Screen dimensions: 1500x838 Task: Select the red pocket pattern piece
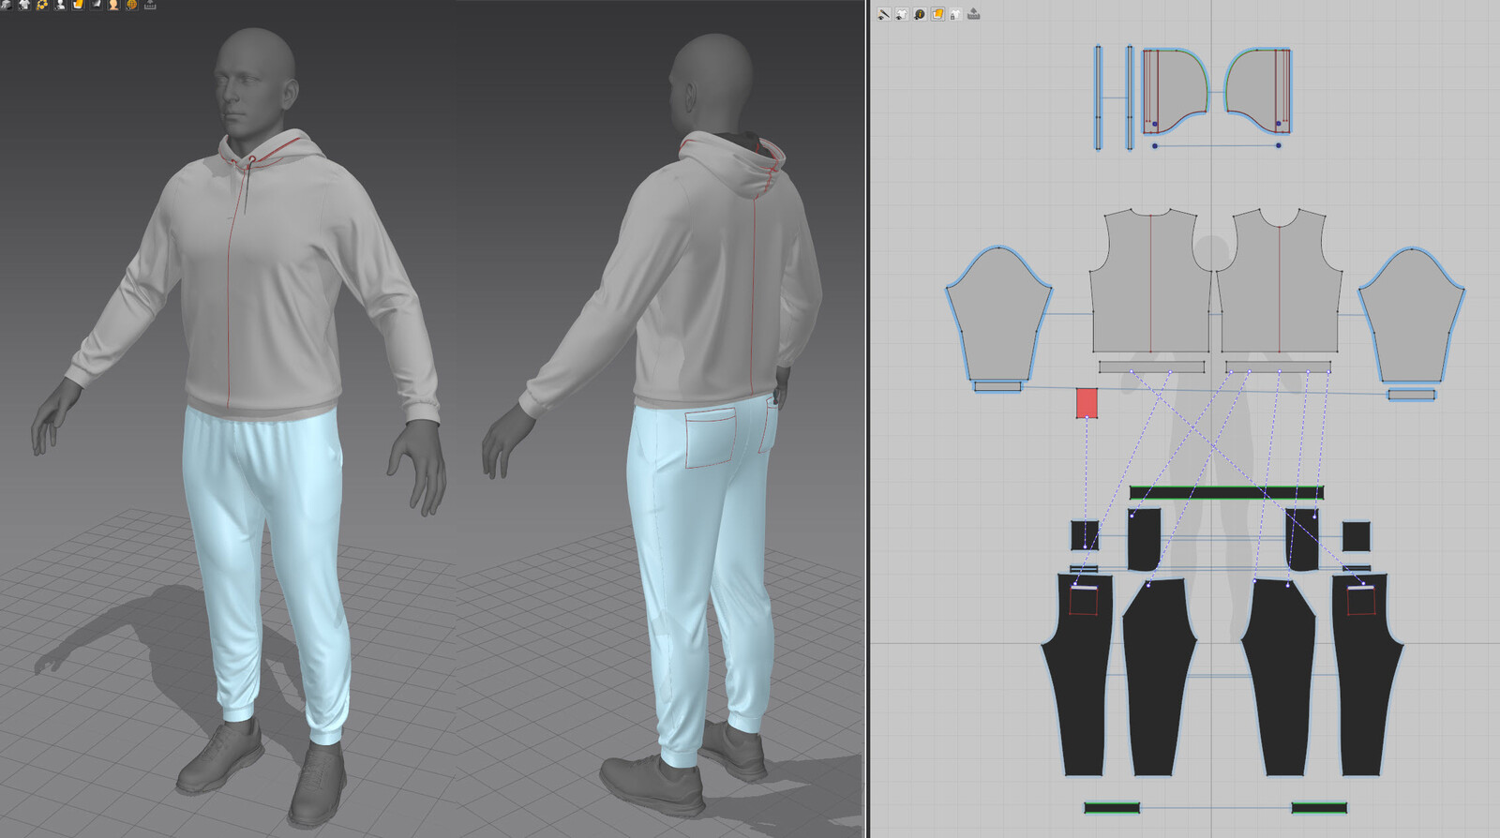1087,403
